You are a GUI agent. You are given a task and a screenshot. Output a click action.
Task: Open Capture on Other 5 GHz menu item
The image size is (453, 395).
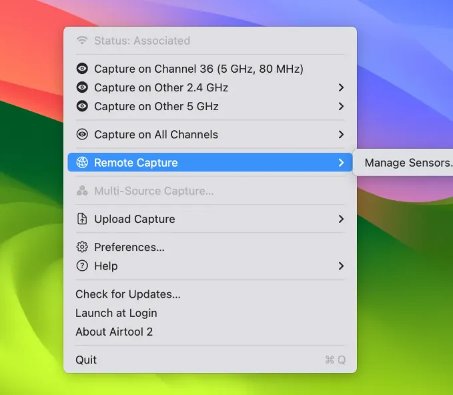click(x=210, y=106)
